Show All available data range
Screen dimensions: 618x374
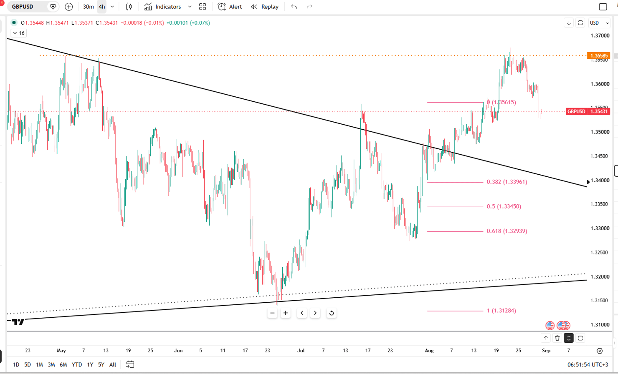113,364
